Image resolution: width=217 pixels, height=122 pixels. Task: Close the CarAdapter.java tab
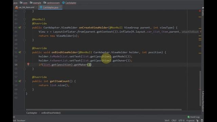[x=60, y=7]
